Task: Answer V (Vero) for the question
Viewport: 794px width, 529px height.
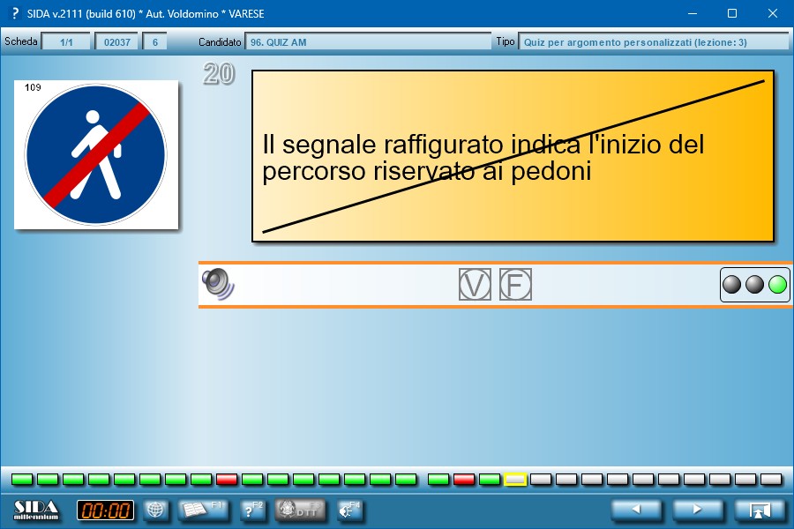Action: click(x=475, y=285)
